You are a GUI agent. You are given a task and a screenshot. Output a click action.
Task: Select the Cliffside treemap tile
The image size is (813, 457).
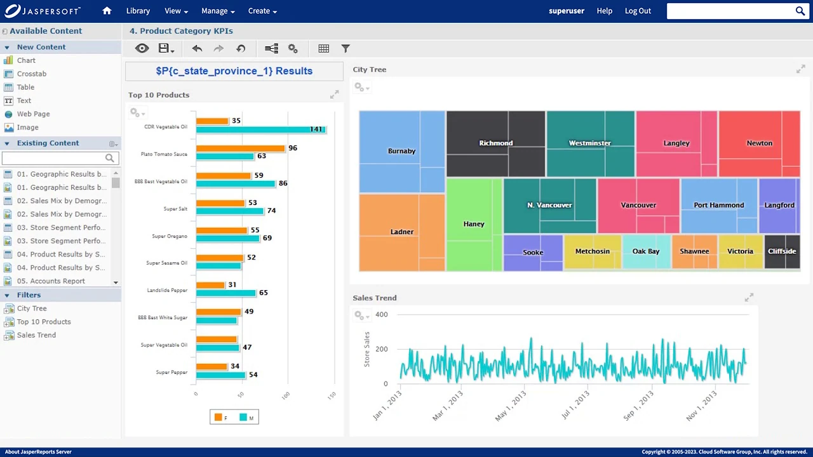pyautogui.click(x=782, y=251)
